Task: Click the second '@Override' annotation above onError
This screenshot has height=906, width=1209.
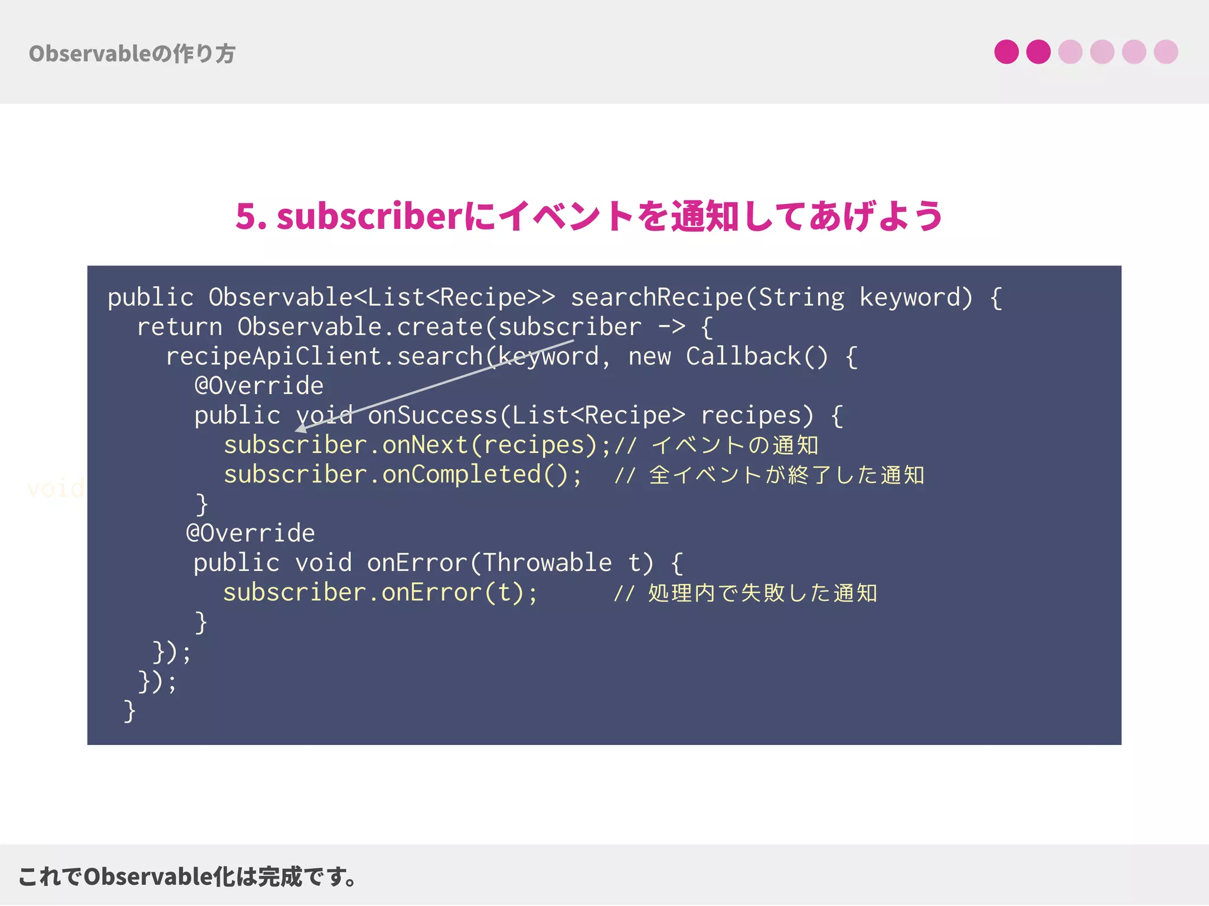Action: [x=251, y=533]
